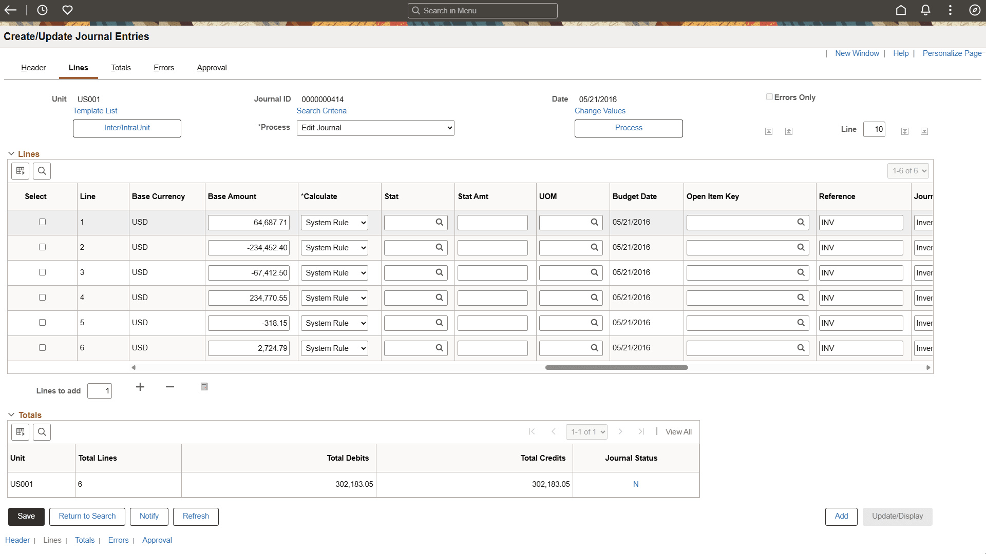The image size is (986, 554).
Task: Open recently visited clock icon
Action: point(42,10)
